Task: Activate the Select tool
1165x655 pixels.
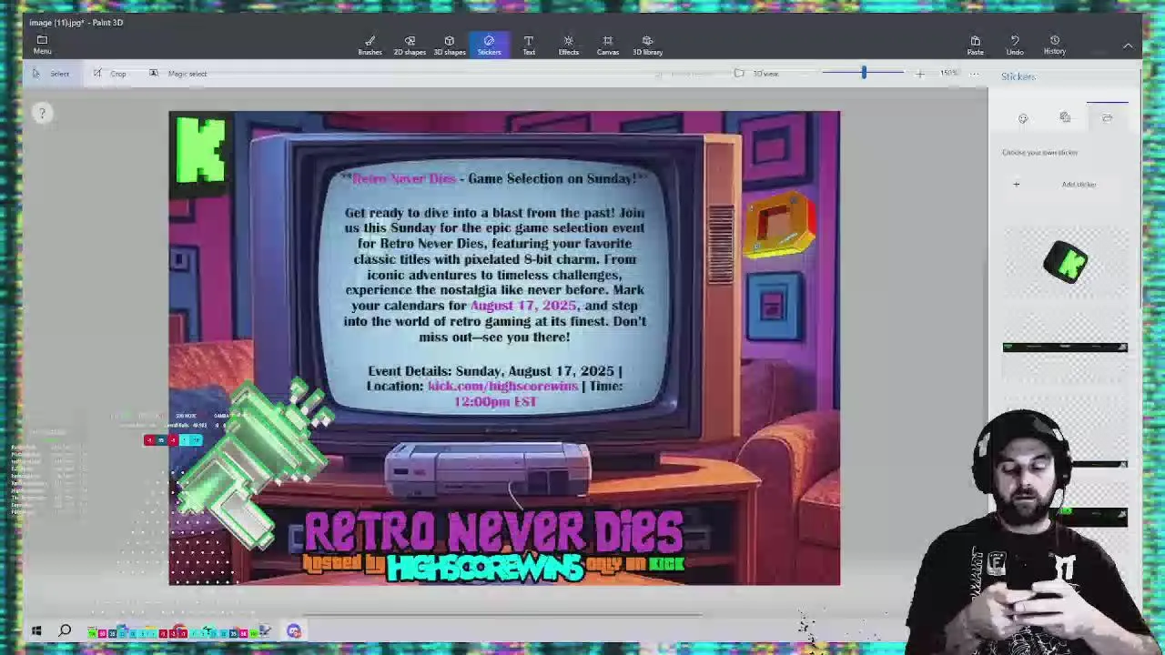Action: point(52,74)
